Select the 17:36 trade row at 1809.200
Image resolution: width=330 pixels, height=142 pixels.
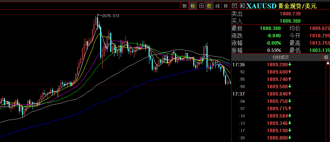(279, 65)
